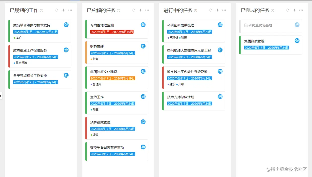Open the more menu on 已规划的工作 column

tap(70, 10)
